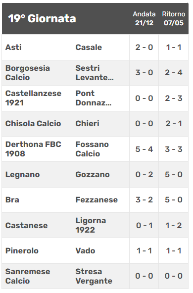Viewport: 193px width, 293px height.
Task: Open Castellanzese 1921 team entry
Action: click(33, 98)
